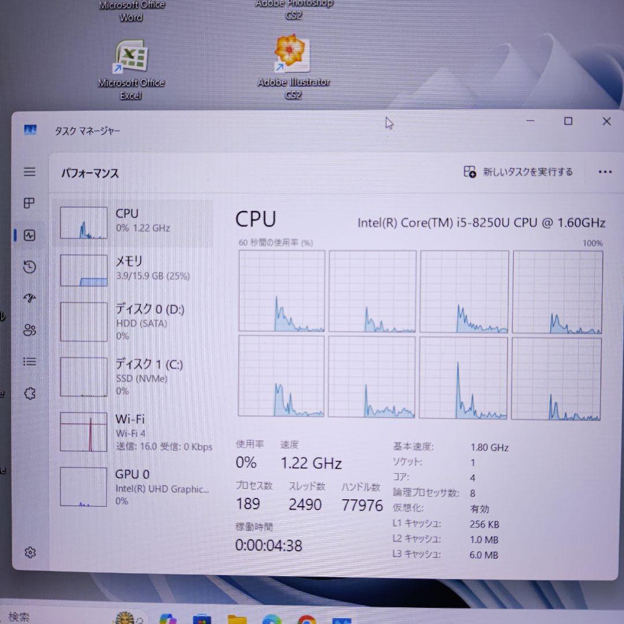Select the CPU entry in performance list
624x624 pixels.
coord(132,223)
